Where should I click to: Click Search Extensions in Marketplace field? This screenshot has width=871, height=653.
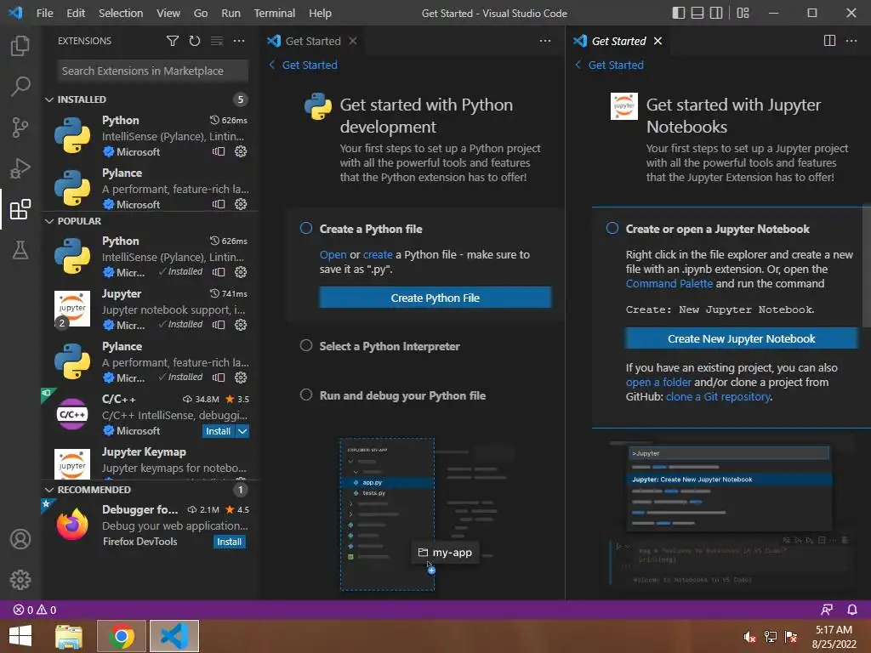click(152, 71)
